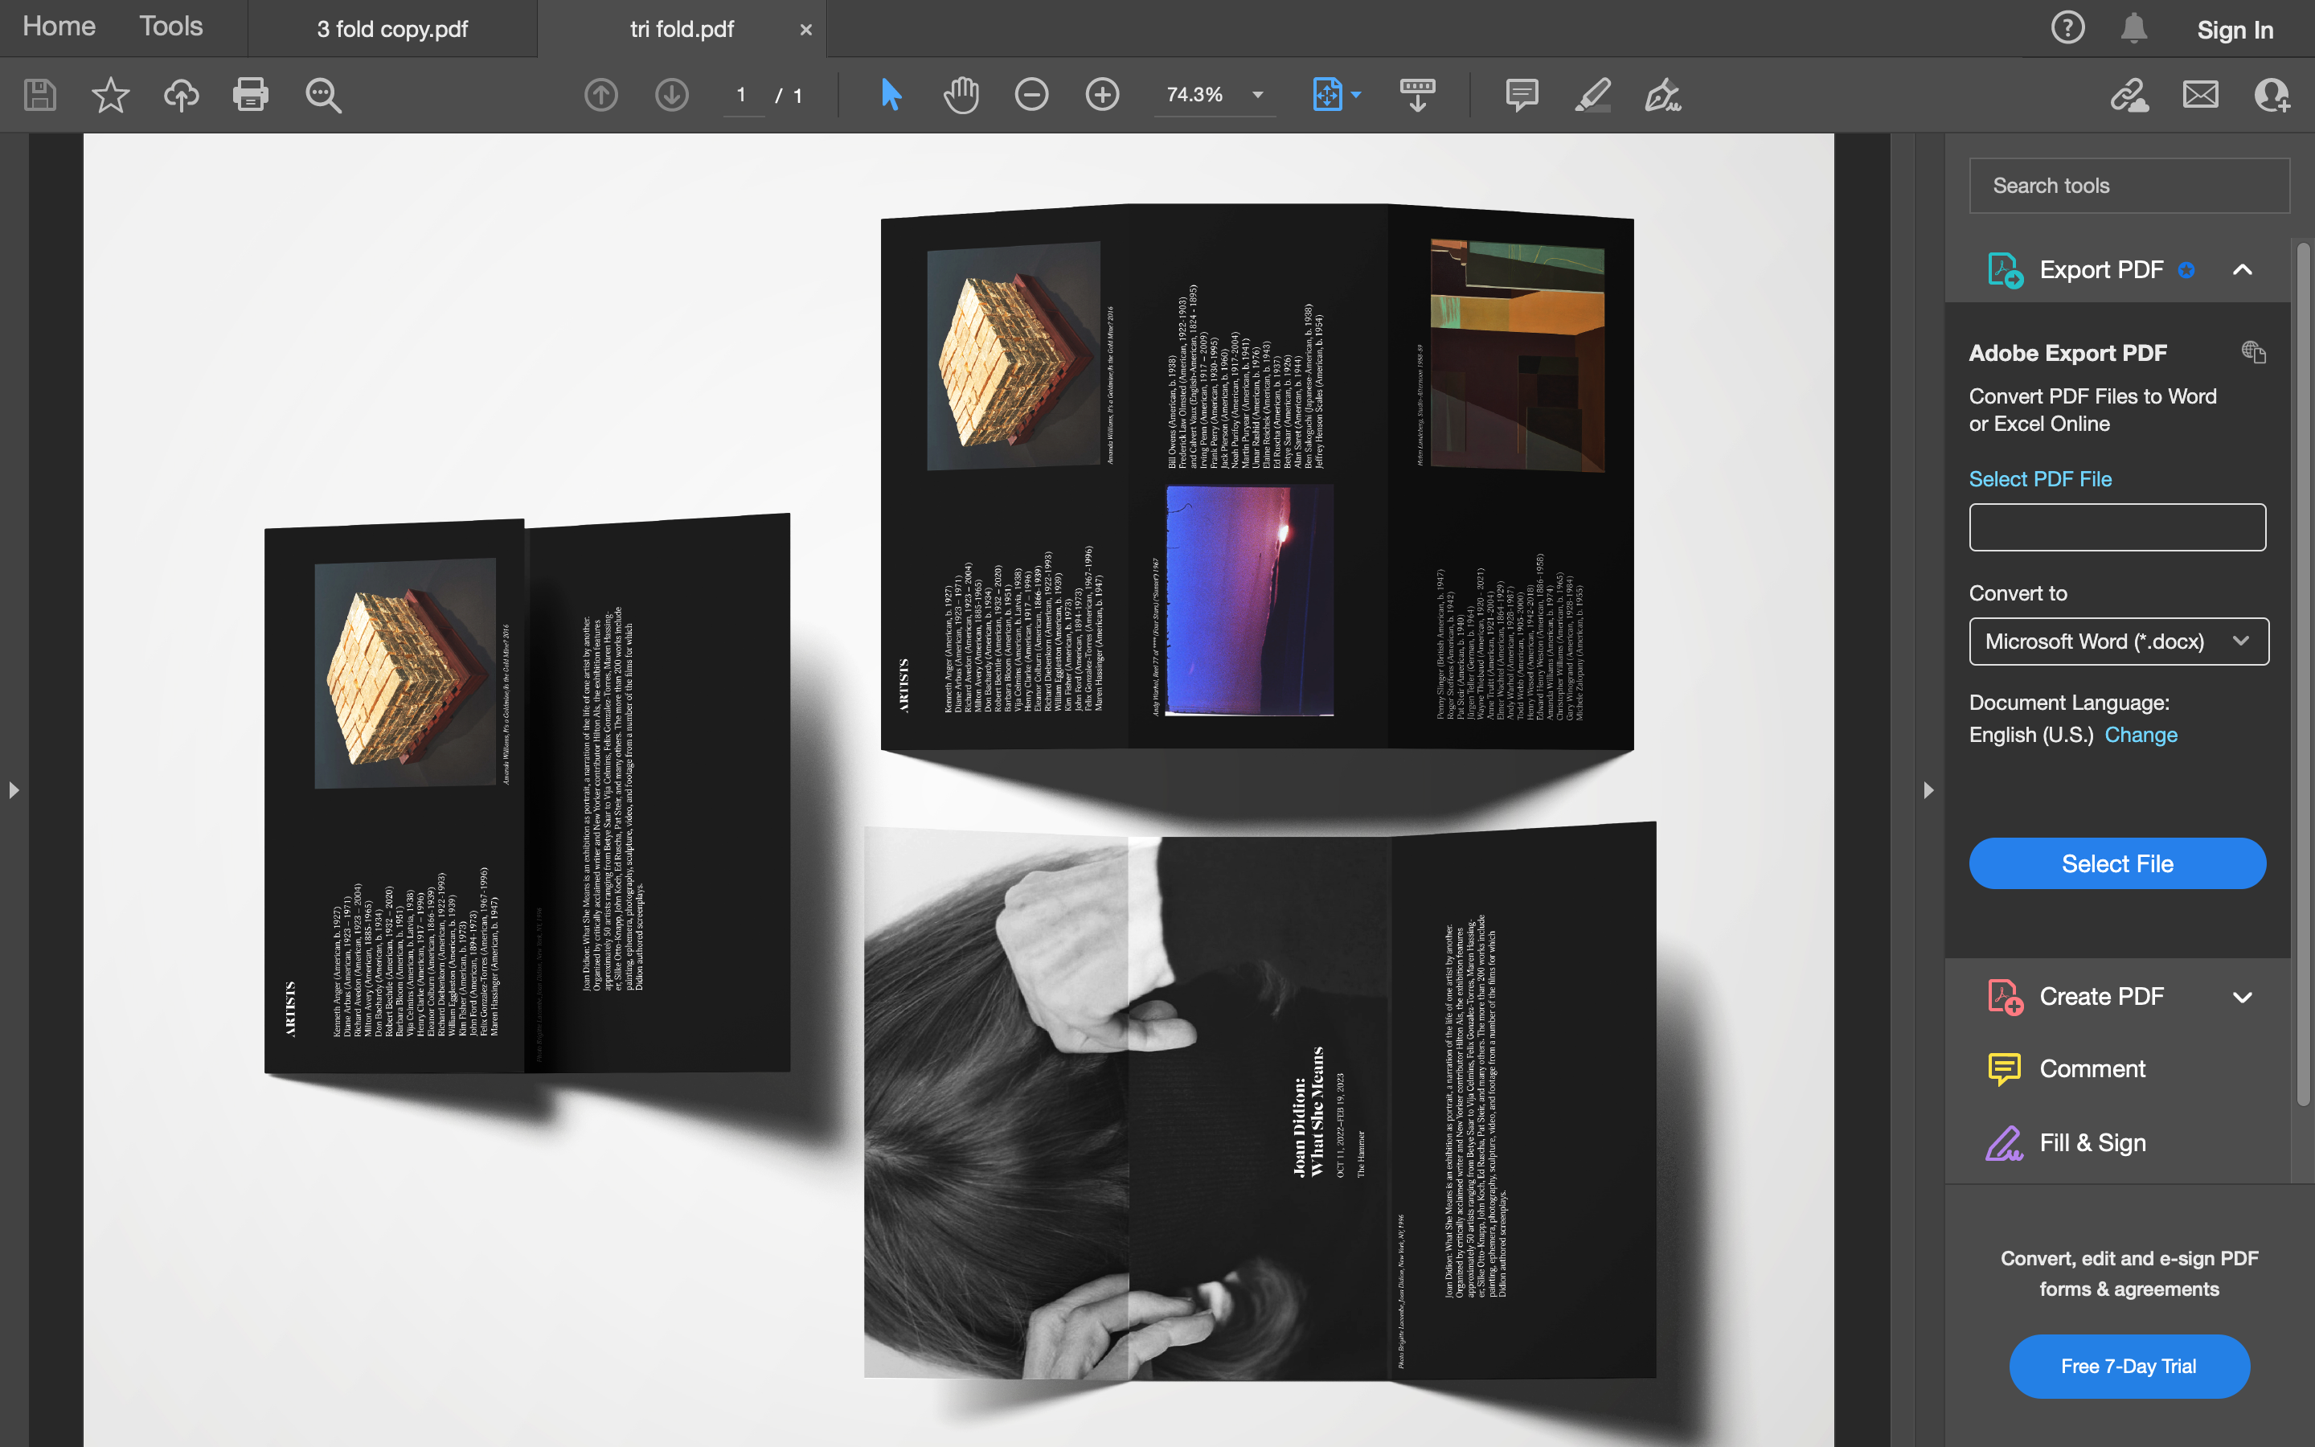Collapse the right tools pane arrow
Screen dimensions: 2315x1447
(x=1928, y=790)
